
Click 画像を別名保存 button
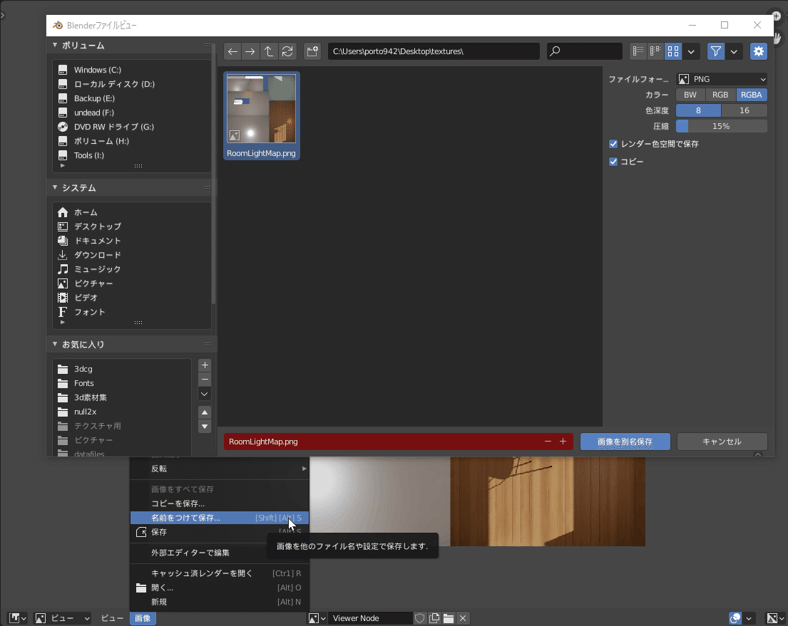click(625, 442)
